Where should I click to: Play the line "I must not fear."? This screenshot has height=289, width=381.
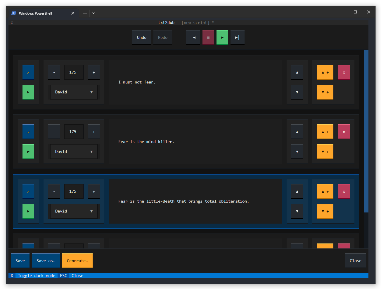pos(28,92)
